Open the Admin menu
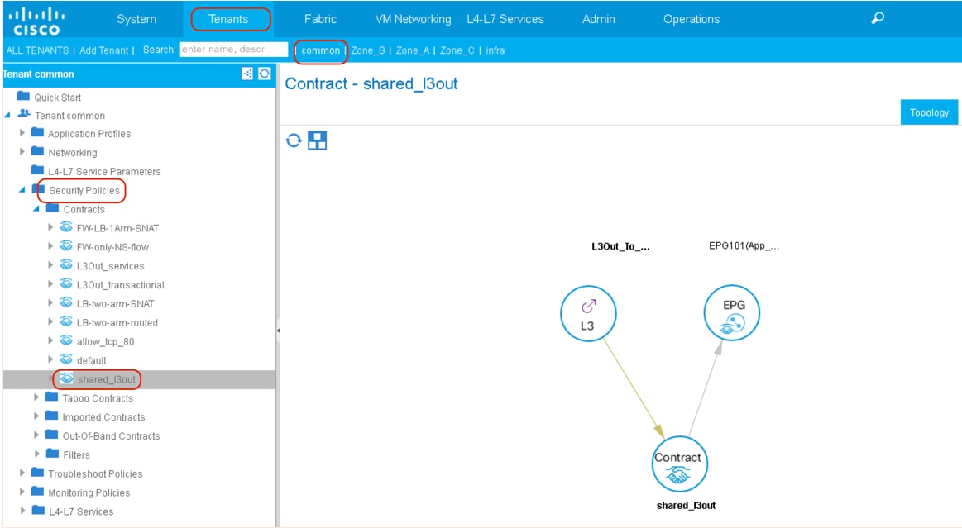The image size is (962, 528). click(x=599, y=19)
